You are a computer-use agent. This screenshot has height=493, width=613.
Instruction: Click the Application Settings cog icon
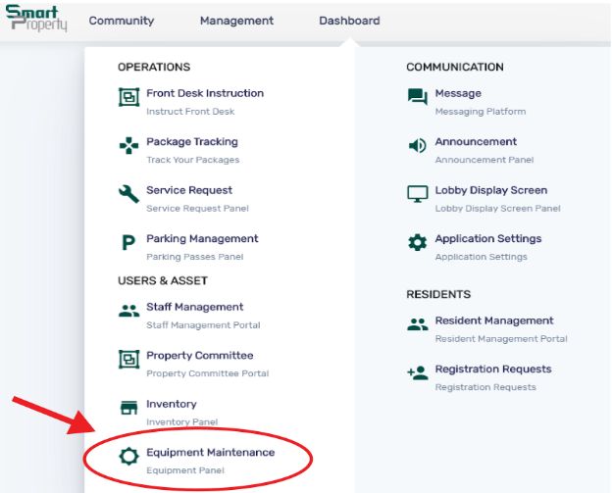418,243
